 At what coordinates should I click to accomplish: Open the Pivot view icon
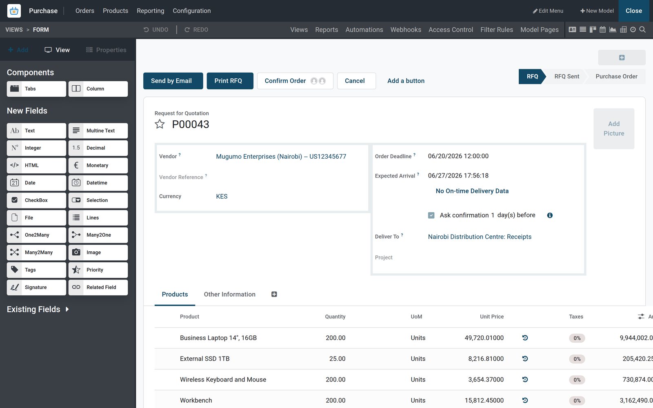(x=623, y=29)
